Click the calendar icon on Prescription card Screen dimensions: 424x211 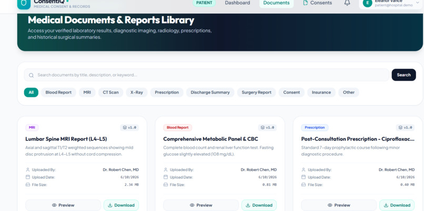pos(304,177)
